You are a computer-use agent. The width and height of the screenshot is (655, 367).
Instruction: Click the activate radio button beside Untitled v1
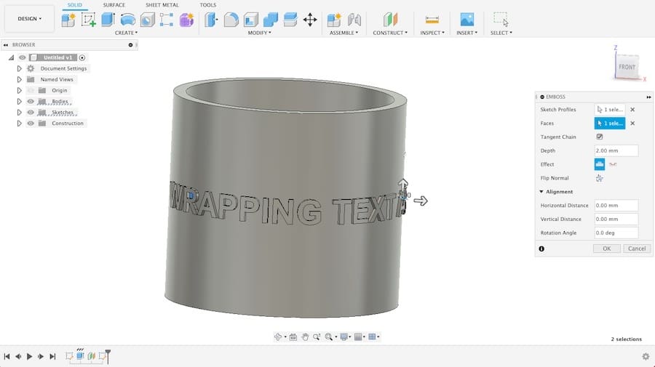point(82,57)
